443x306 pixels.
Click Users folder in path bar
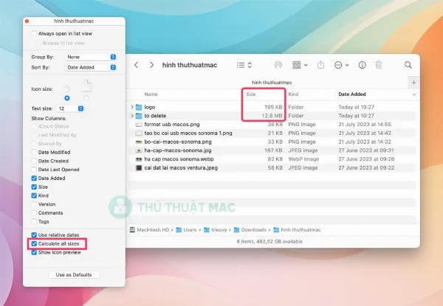click(x=186, y=230)
